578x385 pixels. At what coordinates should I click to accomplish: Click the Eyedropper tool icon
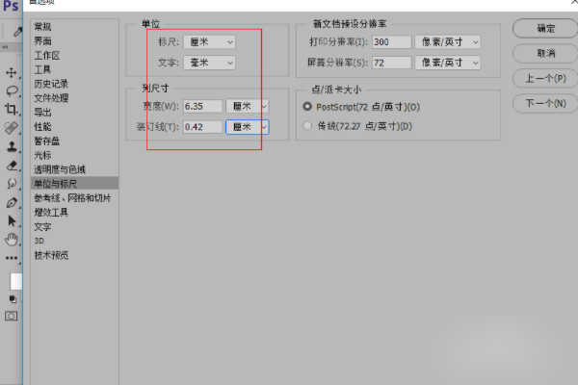tap(17, 32)
